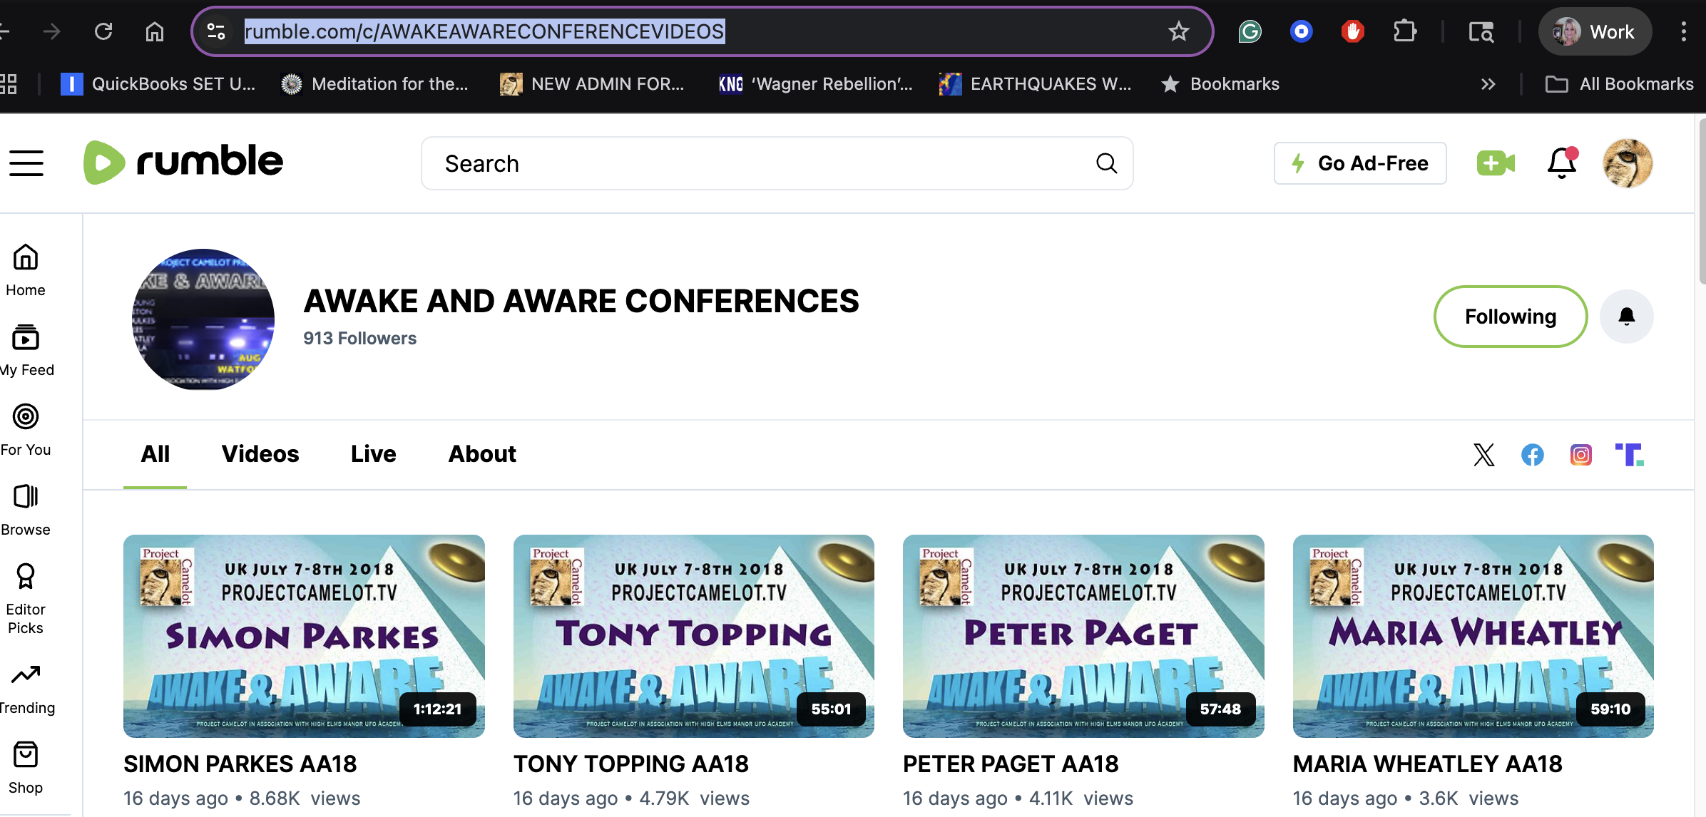Open the notifications bell in header

[1561, 163]
